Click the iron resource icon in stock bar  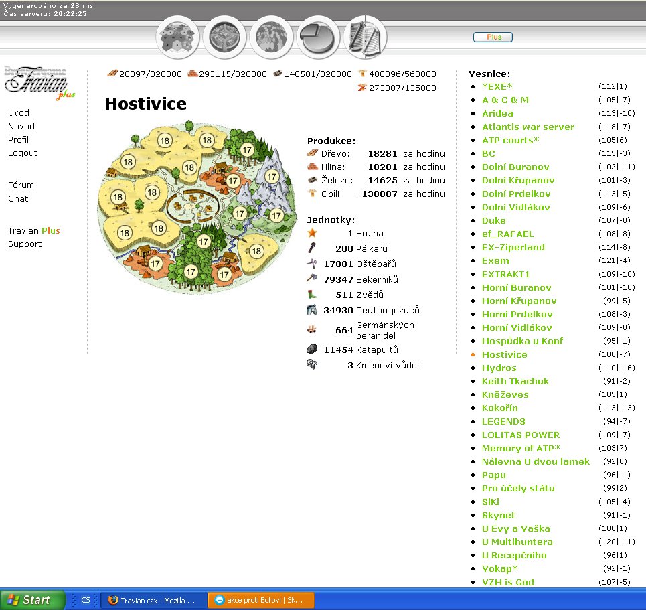(278, 74)
